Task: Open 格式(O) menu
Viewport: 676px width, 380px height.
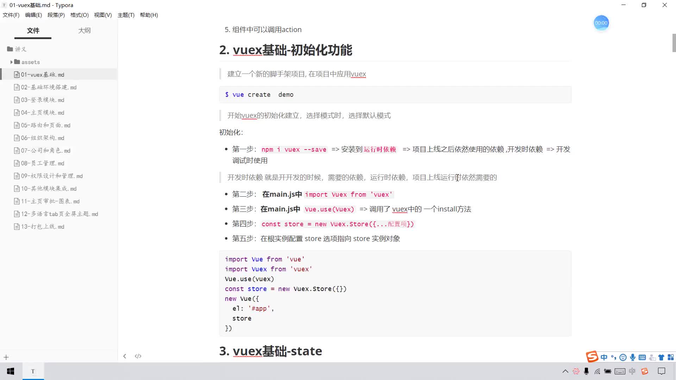Action: (x=80, y=15)
